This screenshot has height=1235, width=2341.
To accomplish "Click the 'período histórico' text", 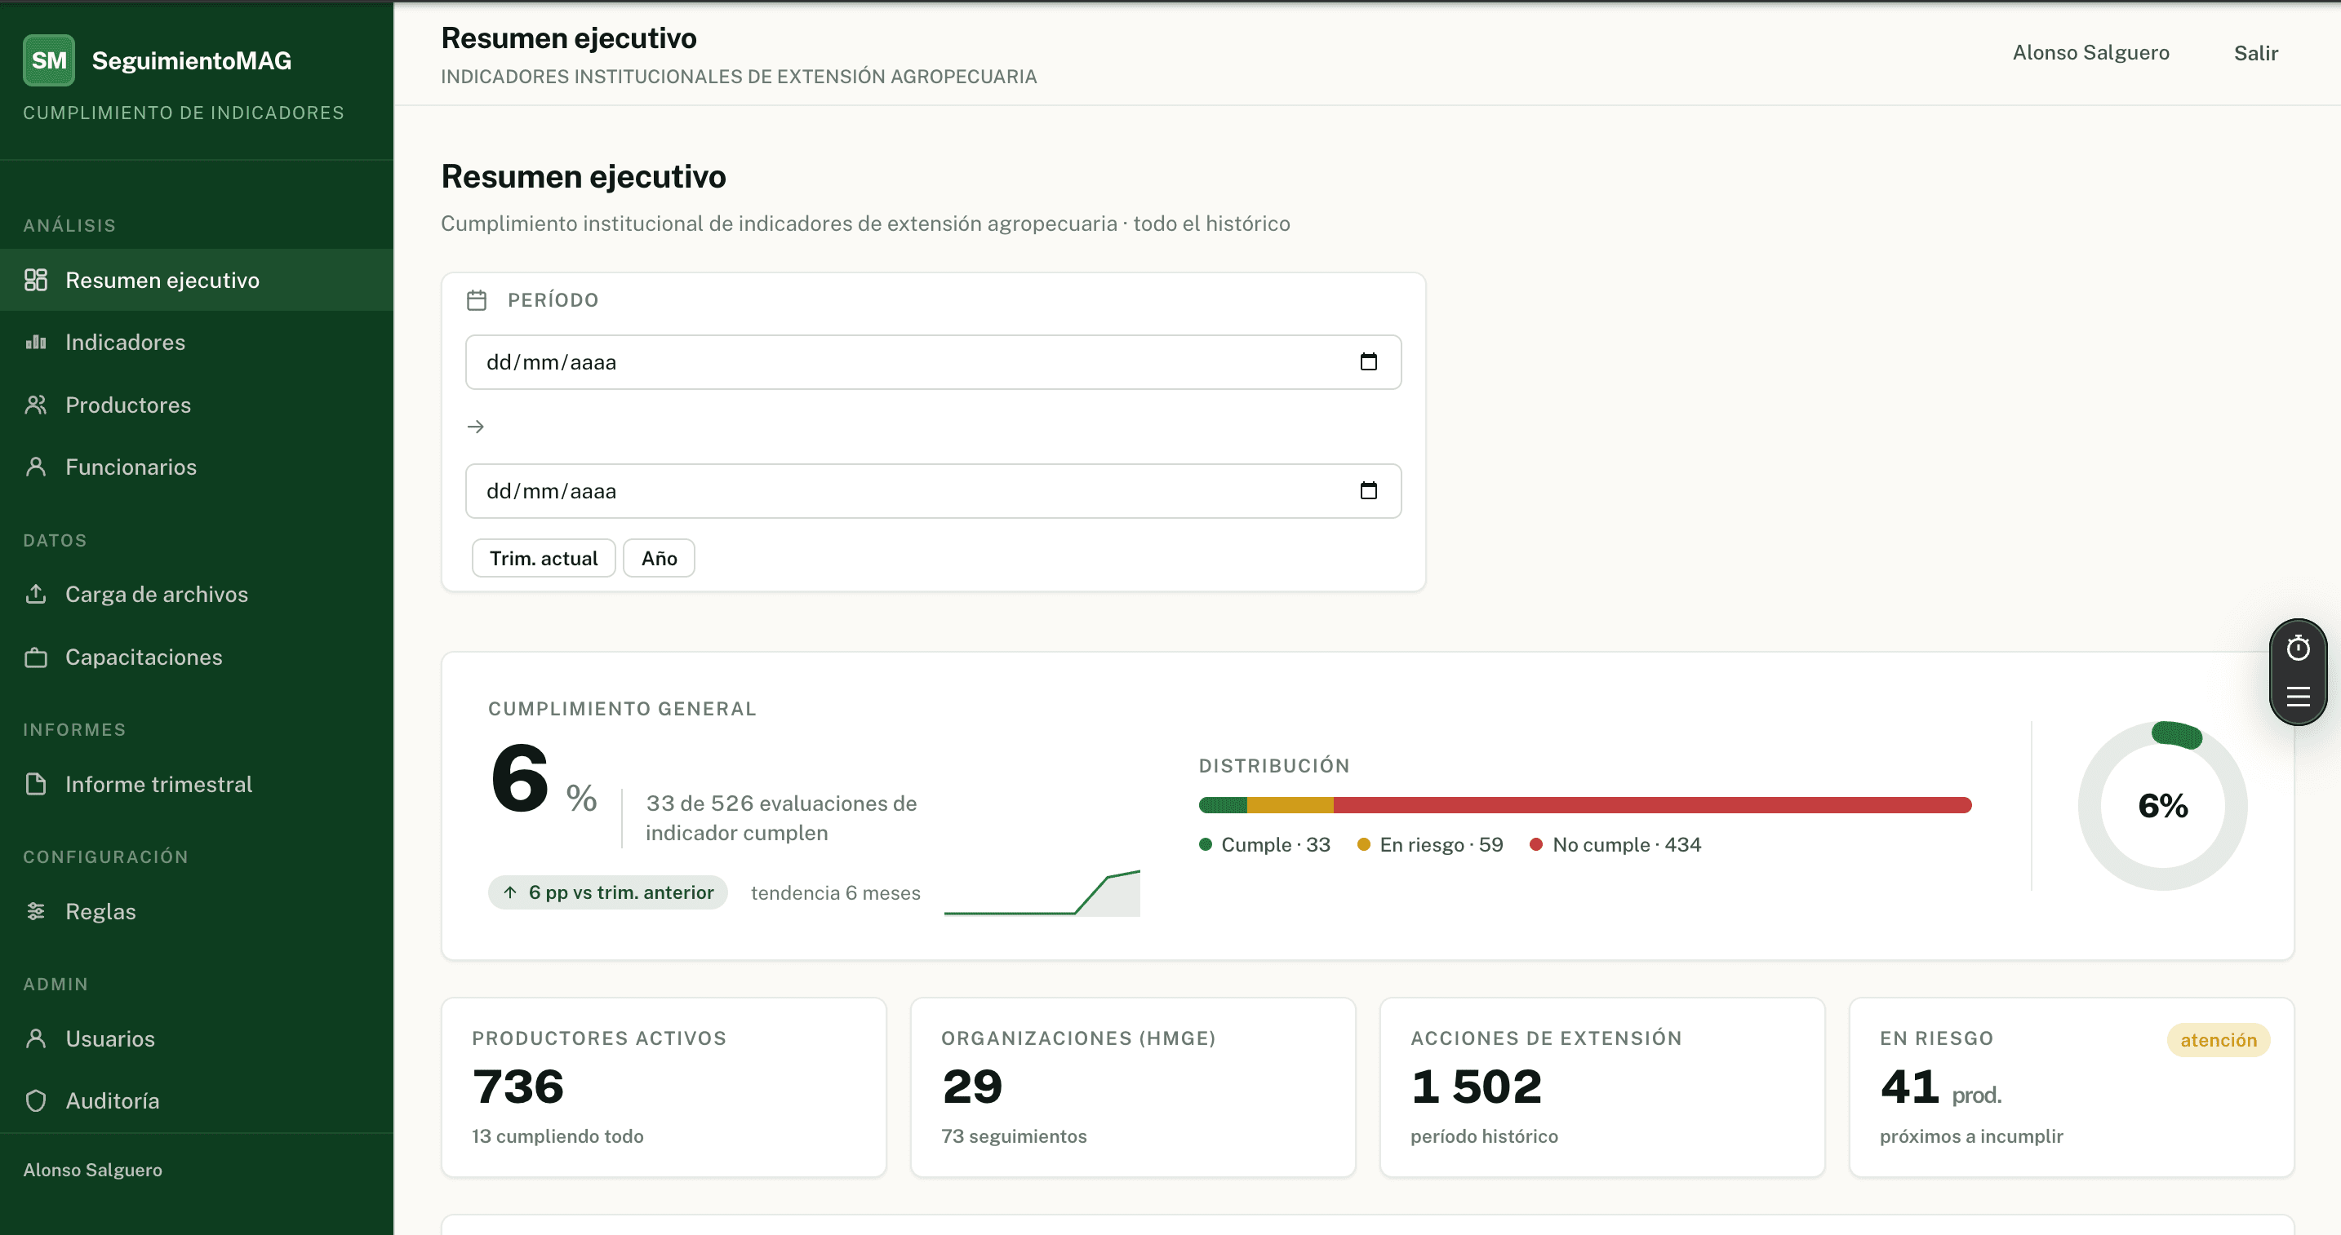I will pyautogui.click(x=1484, y=1136).
